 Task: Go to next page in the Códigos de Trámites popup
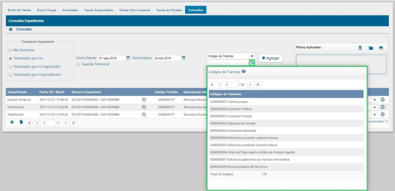(x=249, y=85)
